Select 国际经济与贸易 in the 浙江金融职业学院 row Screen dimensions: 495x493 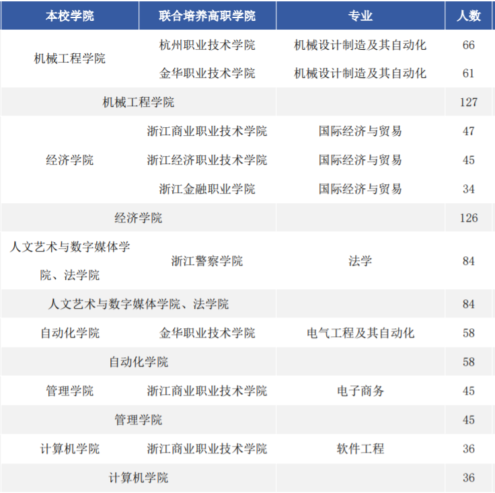point(360,189)
